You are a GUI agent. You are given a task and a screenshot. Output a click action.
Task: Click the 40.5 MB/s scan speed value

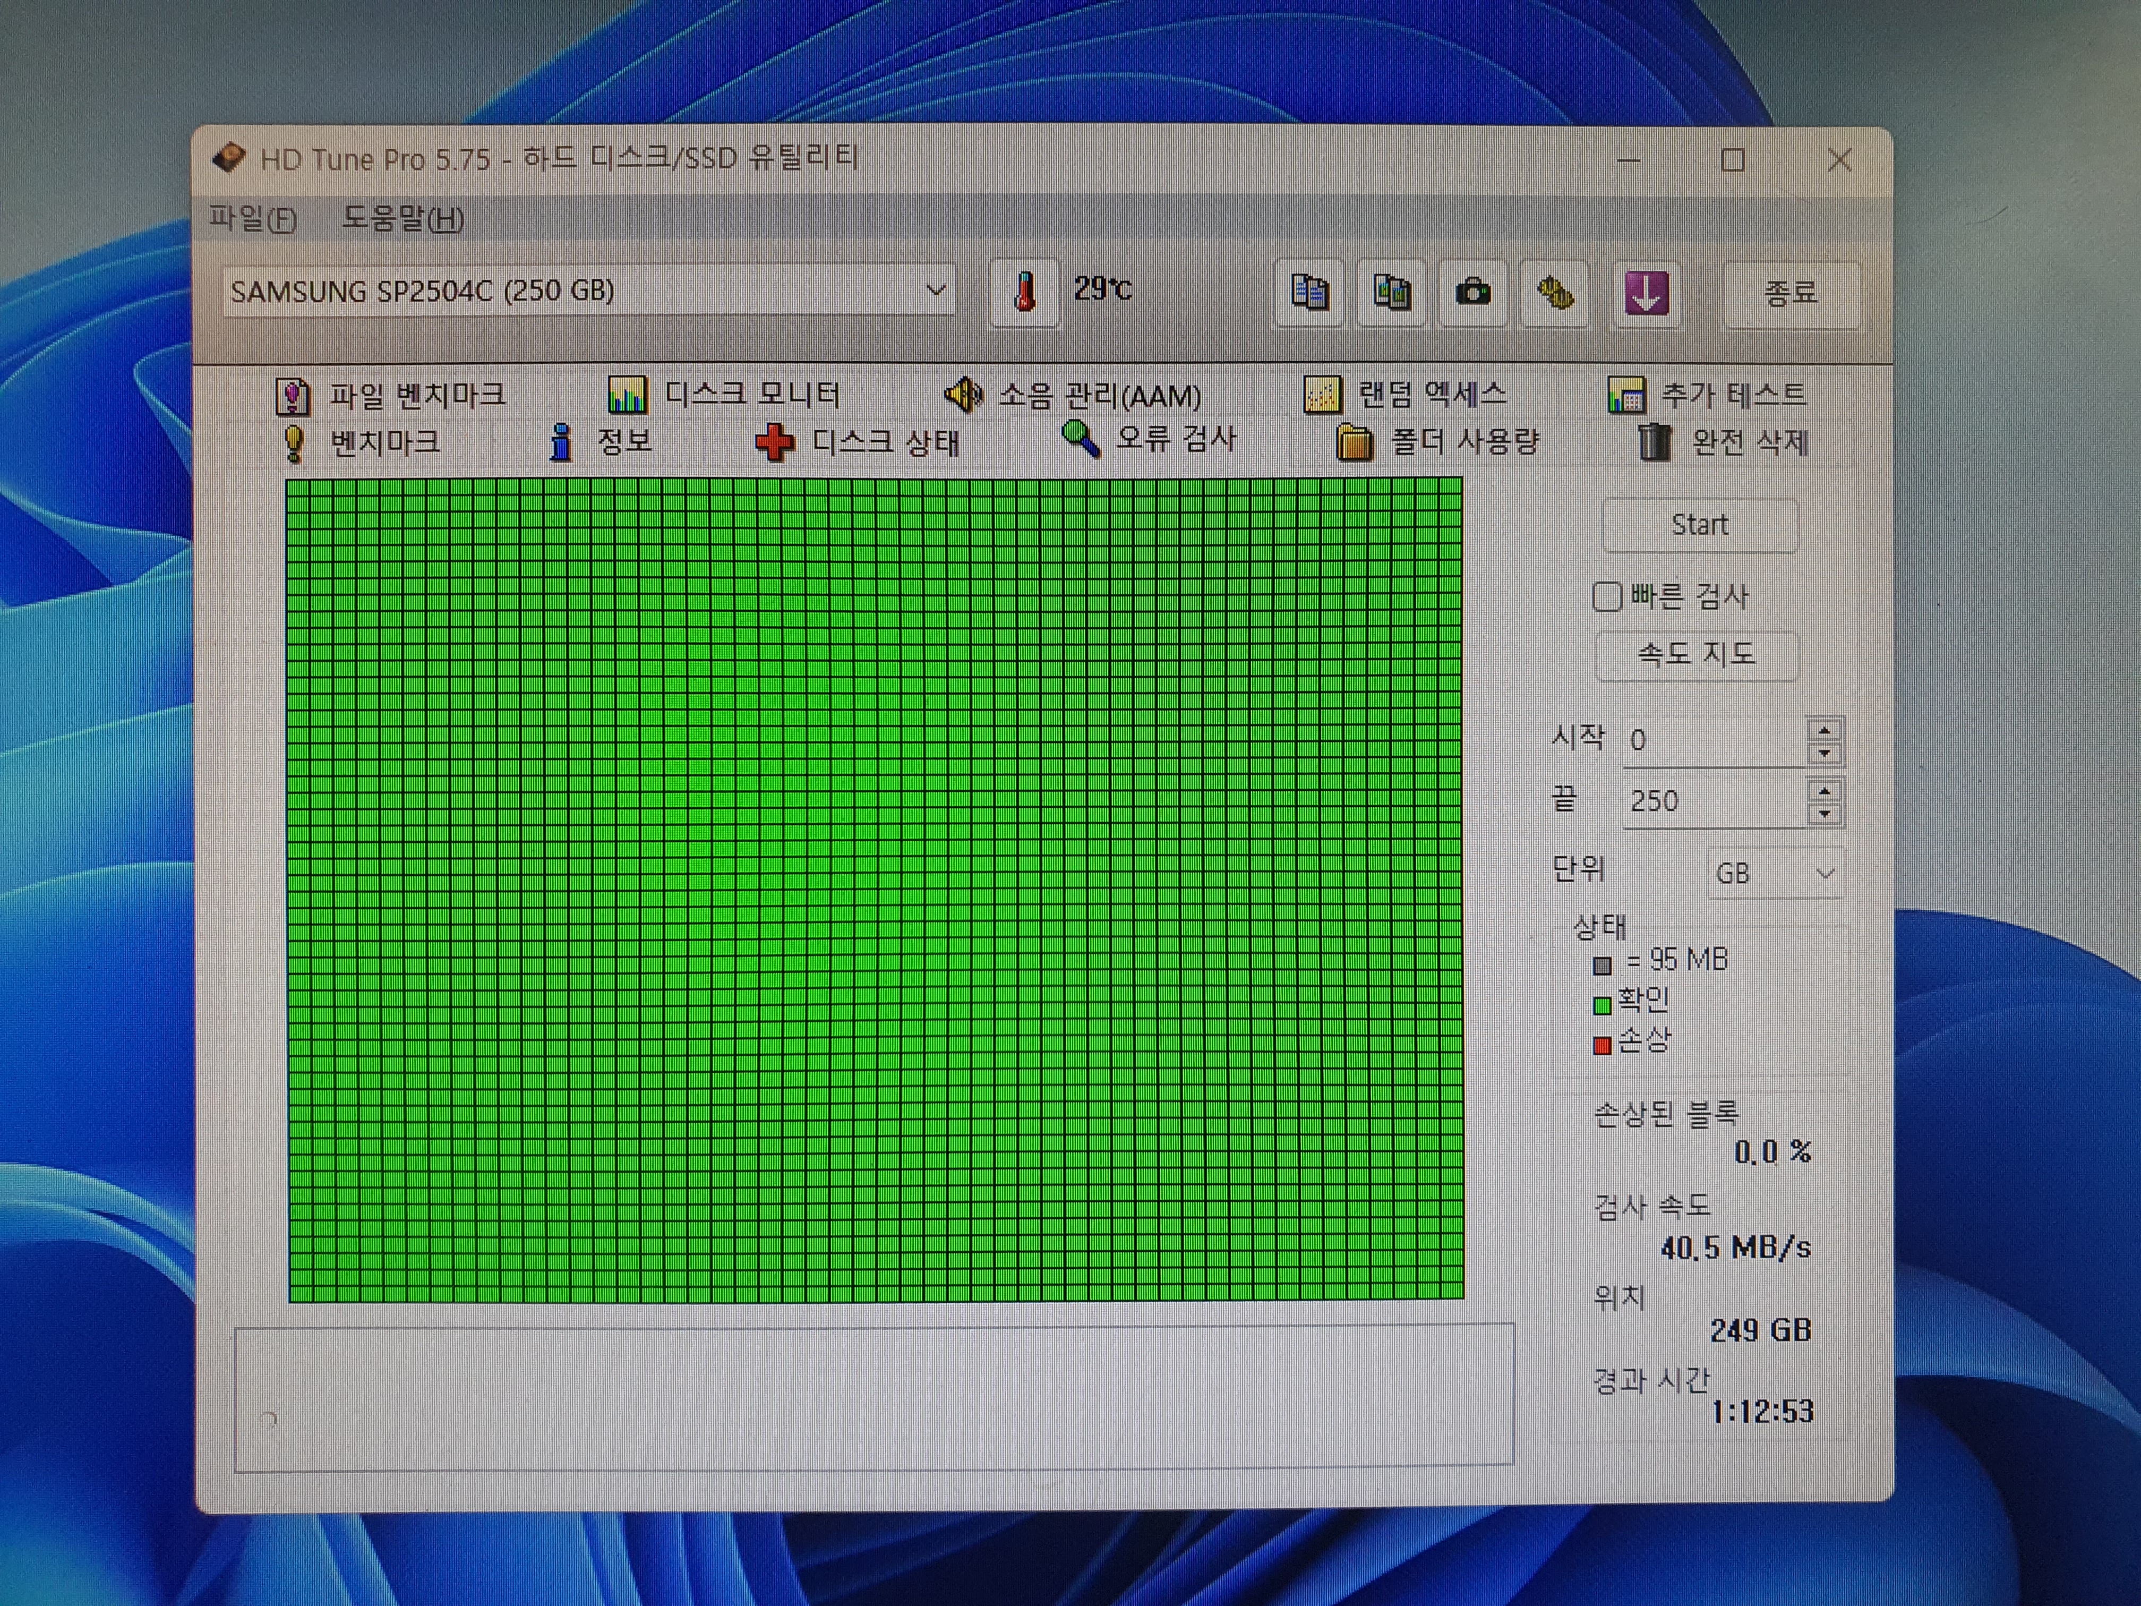point(1735,1247)
